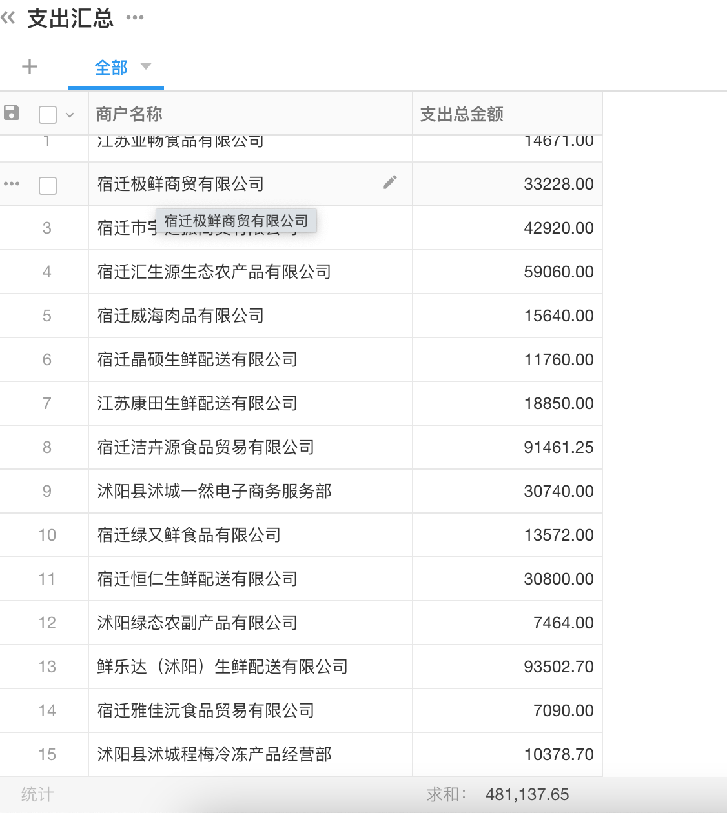Image resolution: width=727 pixels, height=813 pixels.
Task: Edit 宿迁极鲜商贸有限公司 using the pencil icon
Action: point(389,183)
